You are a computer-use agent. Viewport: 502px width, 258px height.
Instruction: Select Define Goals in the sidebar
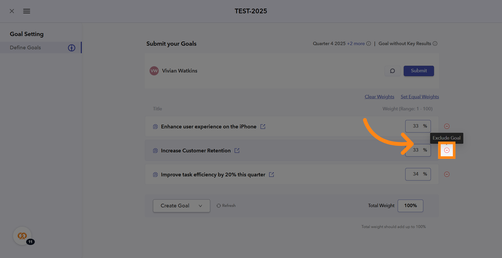pos(25,47)
